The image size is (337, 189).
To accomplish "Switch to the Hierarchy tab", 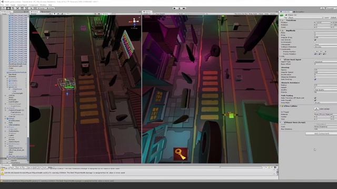I will tap(7, 12).
